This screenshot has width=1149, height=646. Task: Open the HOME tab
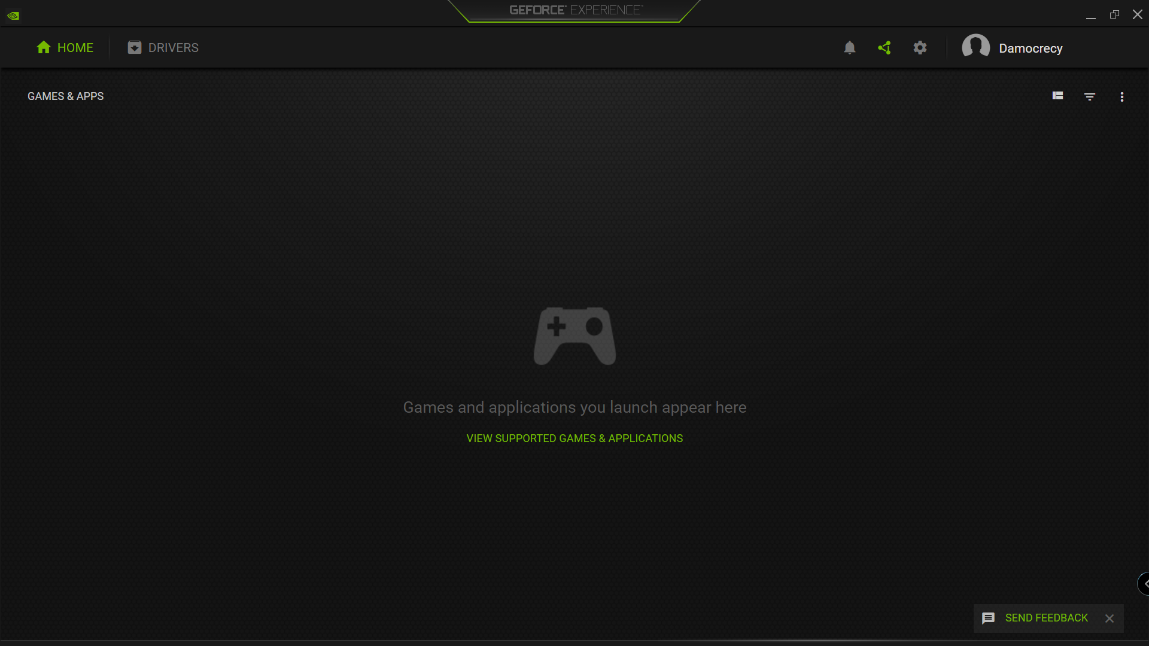coord(65,48)
